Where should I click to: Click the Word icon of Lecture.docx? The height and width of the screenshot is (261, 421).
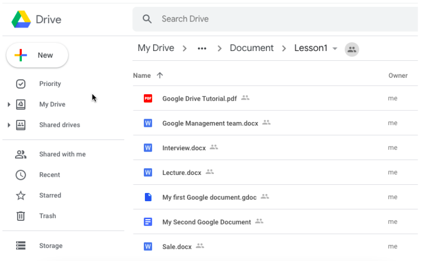pyautogui.click(x=148, y=173)
